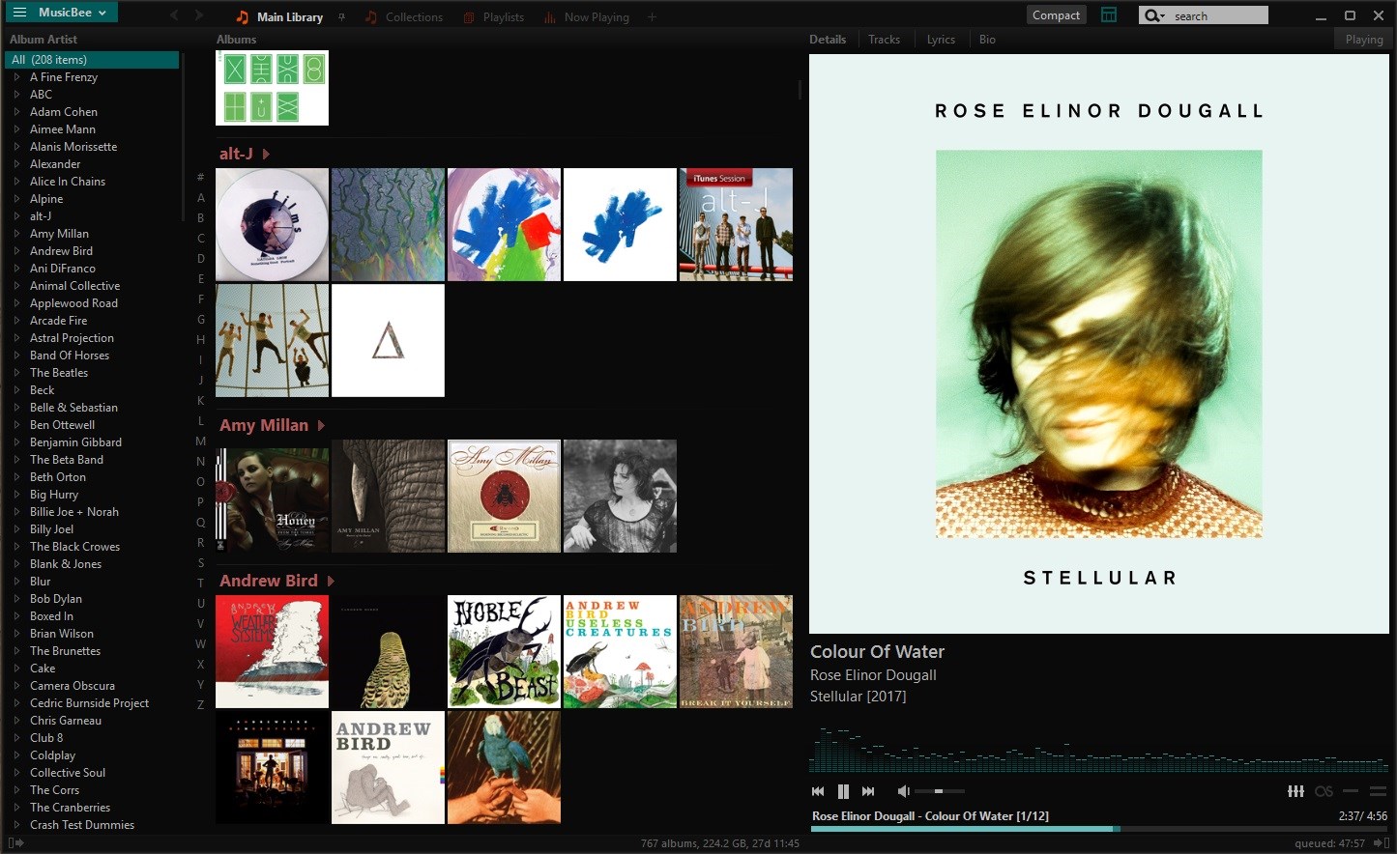Click the panel layout icon beside search
This screenshot has width=1397, height=854.
click(1108, 14)
